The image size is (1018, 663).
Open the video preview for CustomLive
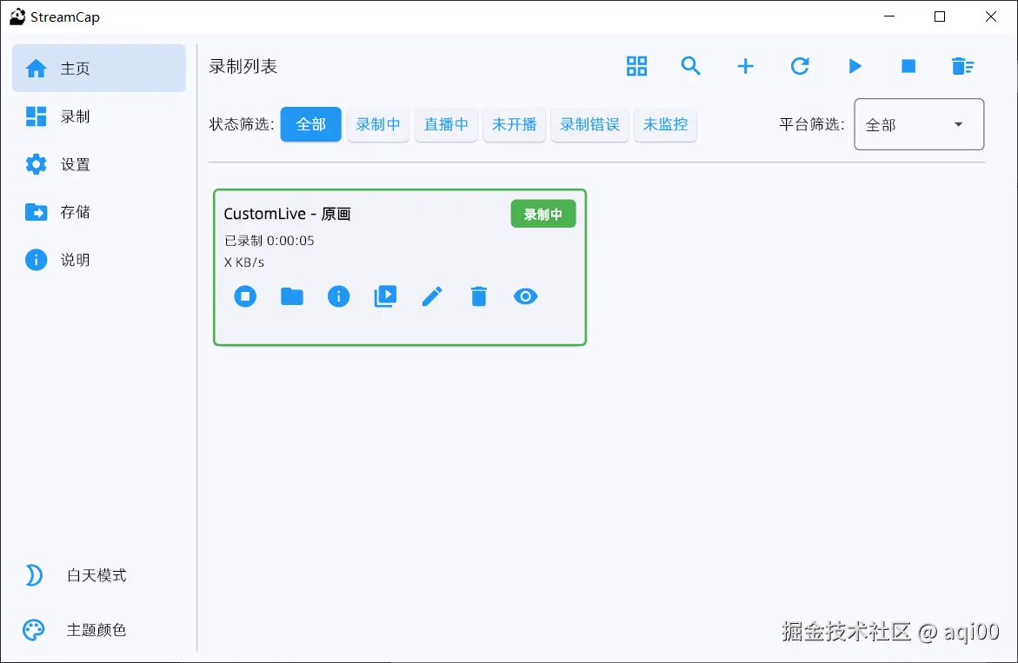[385, 296]
